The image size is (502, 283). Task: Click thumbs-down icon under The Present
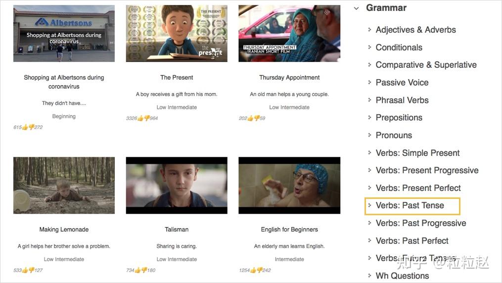pos(146,118)
